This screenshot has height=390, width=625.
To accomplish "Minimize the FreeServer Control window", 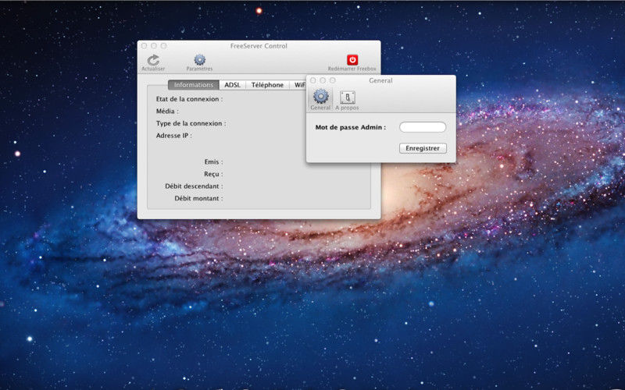I will [154, 46].
